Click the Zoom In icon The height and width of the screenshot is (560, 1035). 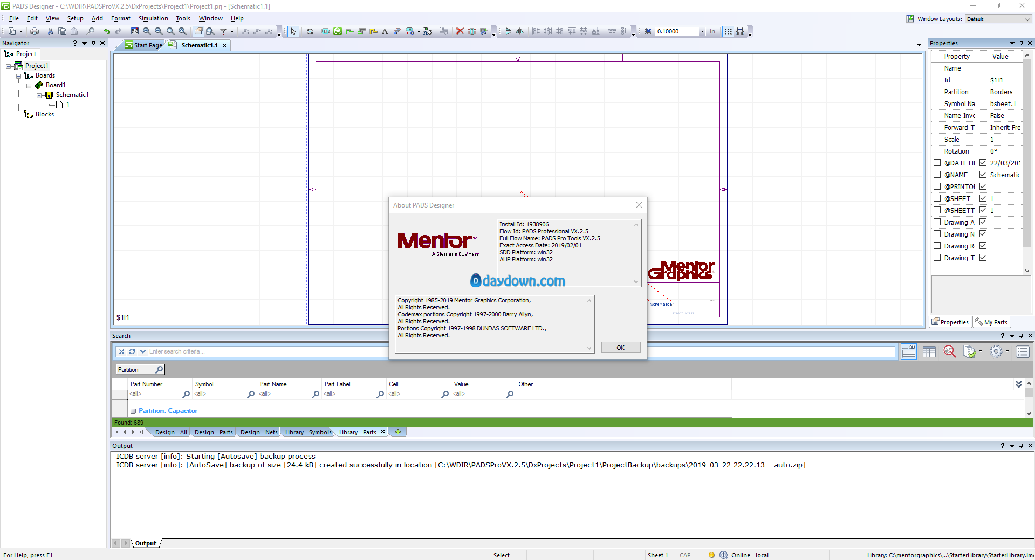click(147, 31)
